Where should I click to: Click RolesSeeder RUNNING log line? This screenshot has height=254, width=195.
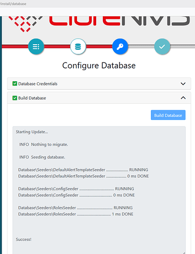coord(75,208)
